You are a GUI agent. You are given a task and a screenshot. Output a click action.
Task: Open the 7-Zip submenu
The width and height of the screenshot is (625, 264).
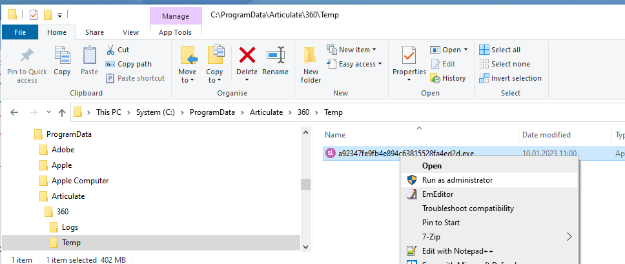[x=489, y=237]
